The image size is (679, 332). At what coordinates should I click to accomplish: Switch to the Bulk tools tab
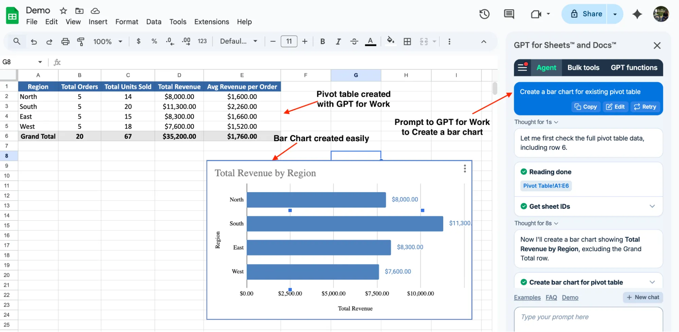point(583,68)
